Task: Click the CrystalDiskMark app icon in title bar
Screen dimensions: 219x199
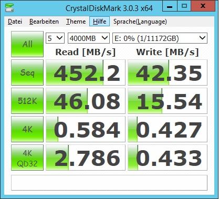Action: (x=9, y=7)
